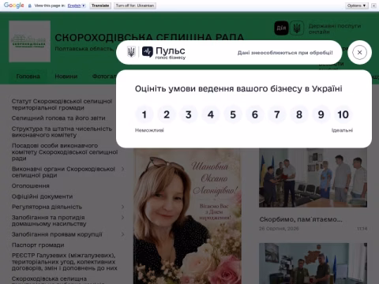Close the Google Translate bar
Image resolution: width=379 pixels, height=284 pixels.
(373, 6)
